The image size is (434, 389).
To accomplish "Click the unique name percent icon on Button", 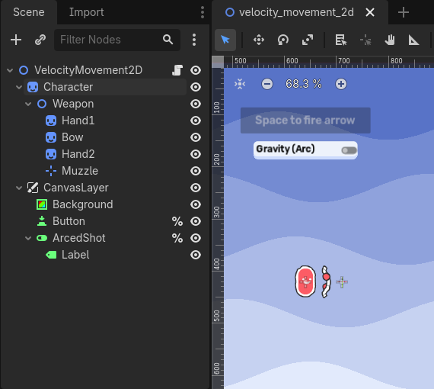I will click(177, 221).
